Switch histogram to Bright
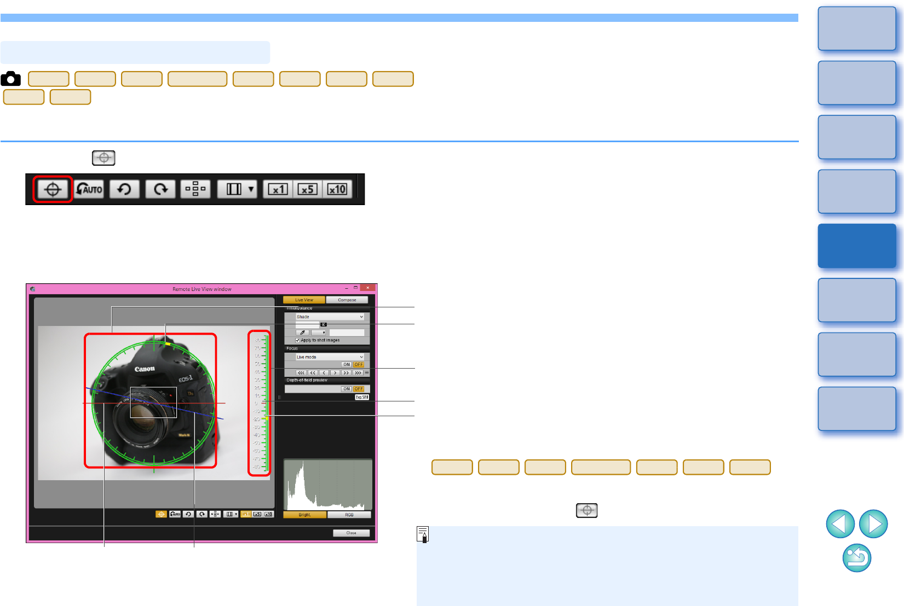Viewport: 904px width, 606px height. click(x=305, y=515)
